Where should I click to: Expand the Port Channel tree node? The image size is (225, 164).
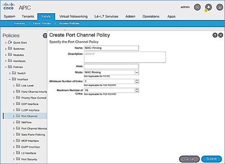point(14,116)
